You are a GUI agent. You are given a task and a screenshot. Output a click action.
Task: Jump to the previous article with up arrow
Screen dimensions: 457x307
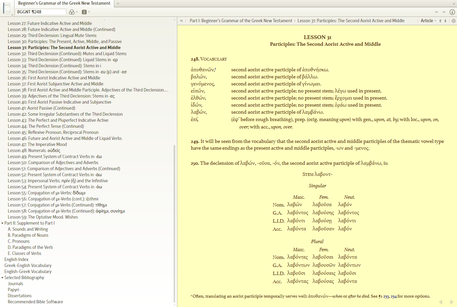[440, 21]
